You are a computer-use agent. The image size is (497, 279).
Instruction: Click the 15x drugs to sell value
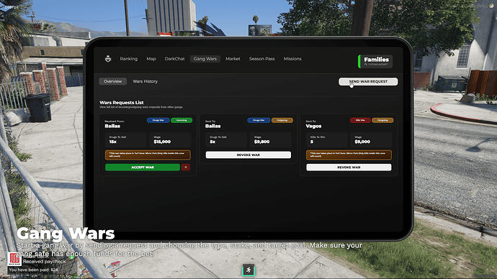click(x=113, y=142)
